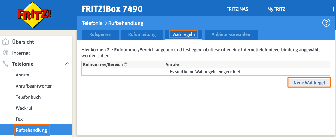Select the Wahlregeln tab
The image size is (336, 137).
[x=184, y=34]
